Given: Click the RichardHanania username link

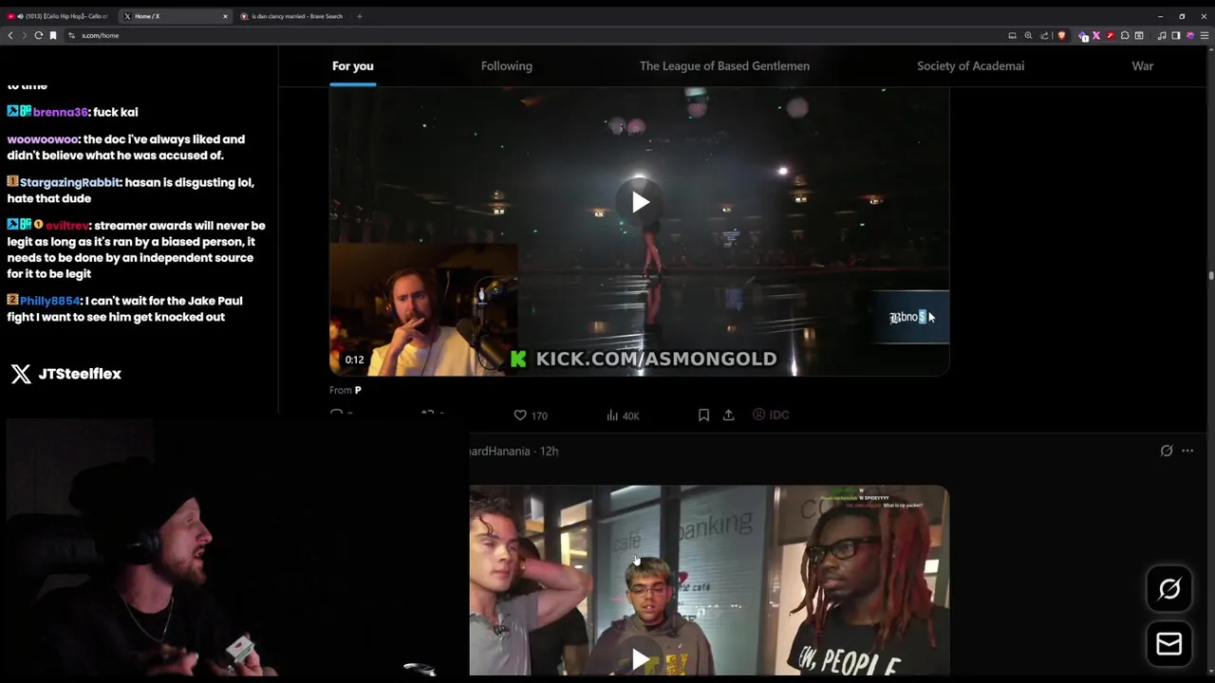Looking at the screenshot, I should (x=500, y=451).
